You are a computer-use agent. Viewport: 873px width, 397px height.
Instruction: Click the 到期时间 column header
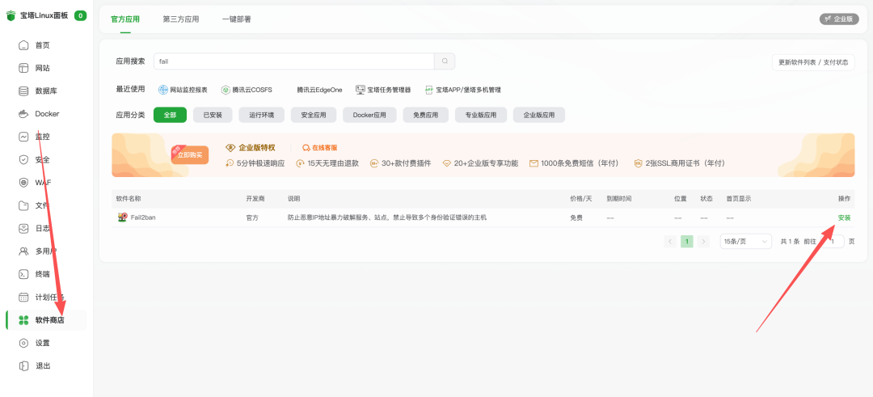coord(619,199)
